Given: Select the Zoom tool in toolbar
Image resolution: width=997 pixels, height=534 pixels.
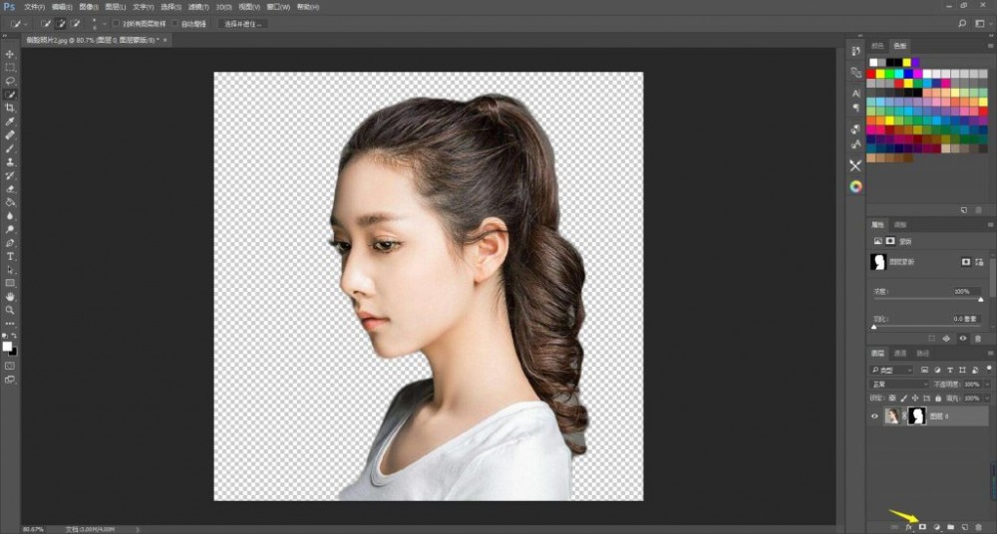Looking at the screenshot, I should (10, 310).
